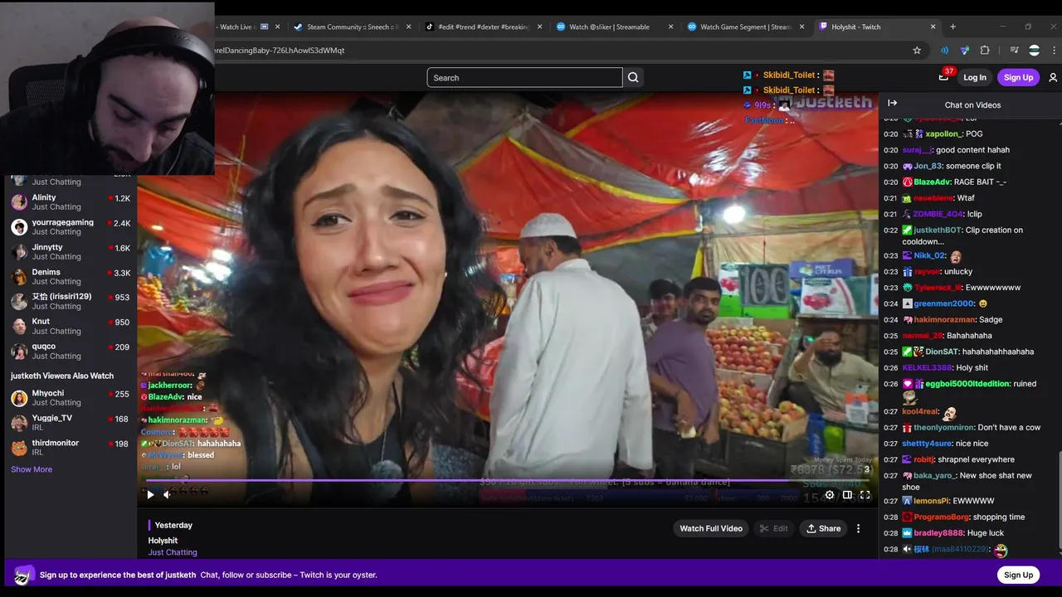Play the clip with the play button

tap(150, 495)
